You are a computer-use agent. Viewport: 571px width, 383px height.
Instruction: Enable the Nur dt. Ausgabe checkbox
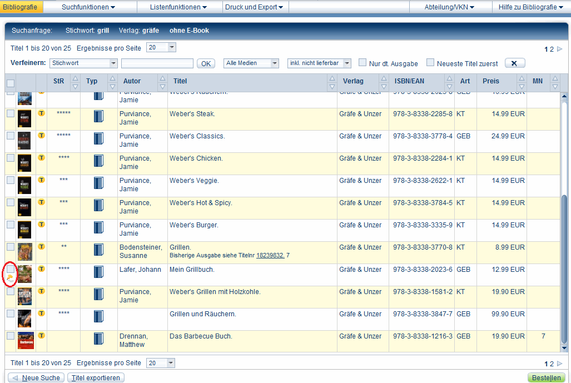tap(363, 63)
